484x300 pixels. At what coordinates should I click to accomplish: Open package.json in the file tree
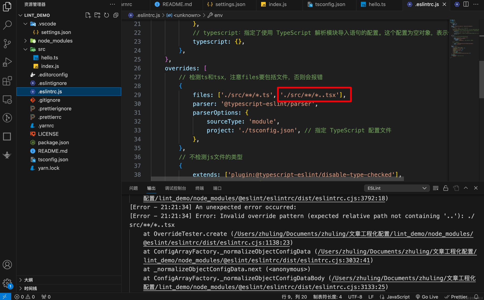point(69,142)
